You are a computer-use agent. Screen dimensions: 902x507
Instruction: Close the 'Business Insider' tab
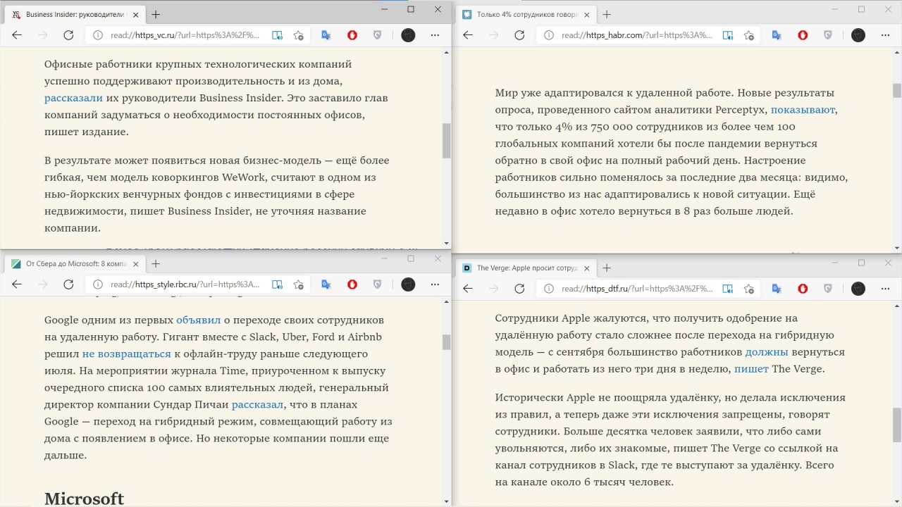[x=135, y=14]
